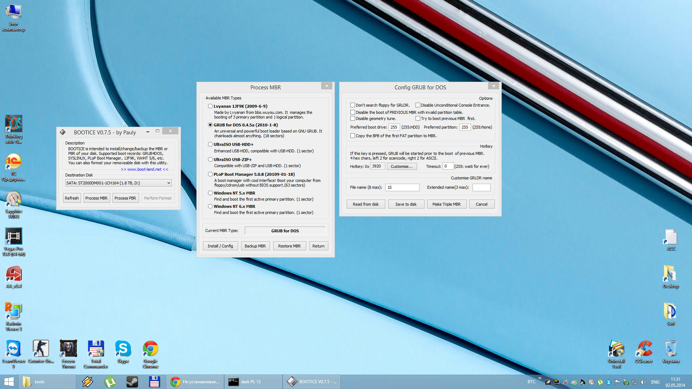
Task: Open the Soft folder shortcut
Action: (x=671, y=314)
